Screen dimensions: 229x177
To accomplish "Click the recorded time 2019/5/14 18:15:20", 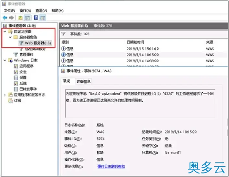I will click(181, 132).
